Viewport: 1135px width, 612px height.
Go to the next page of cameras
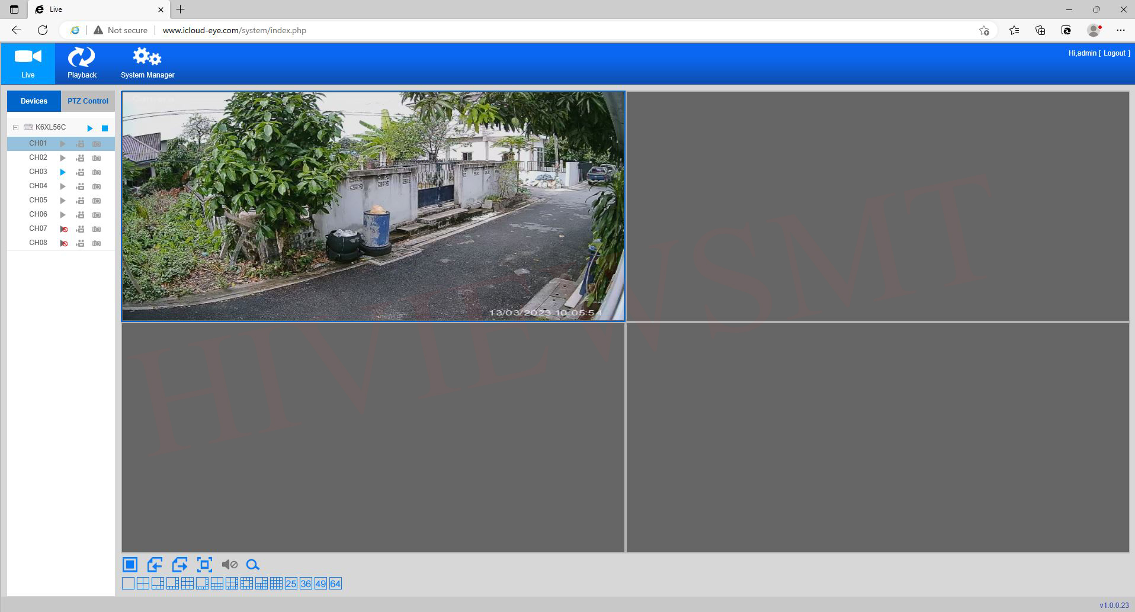(179, 565)
